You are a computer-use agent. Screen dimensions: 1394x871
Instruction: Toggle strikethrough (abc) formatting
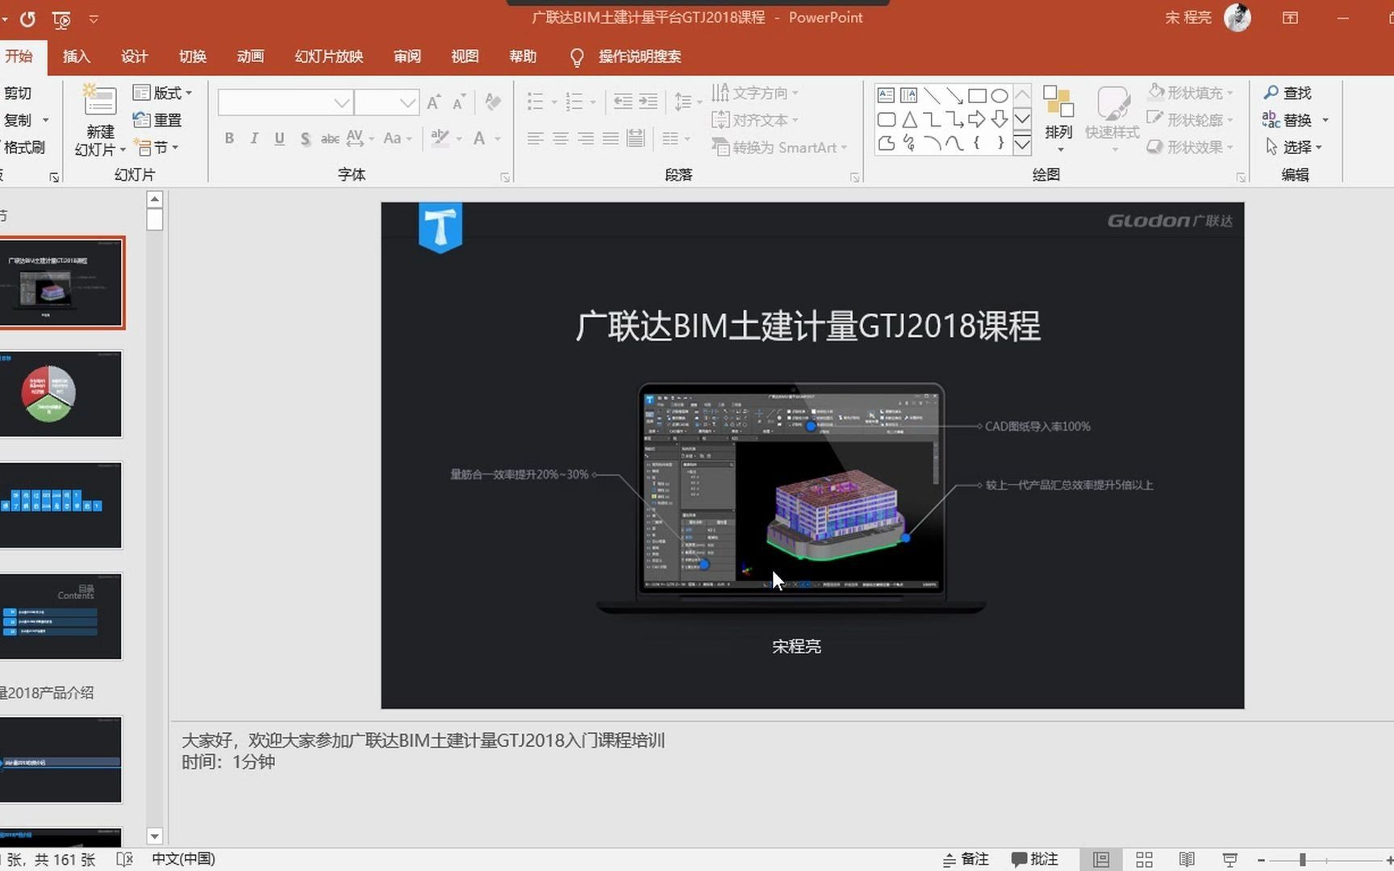[330, 139]
